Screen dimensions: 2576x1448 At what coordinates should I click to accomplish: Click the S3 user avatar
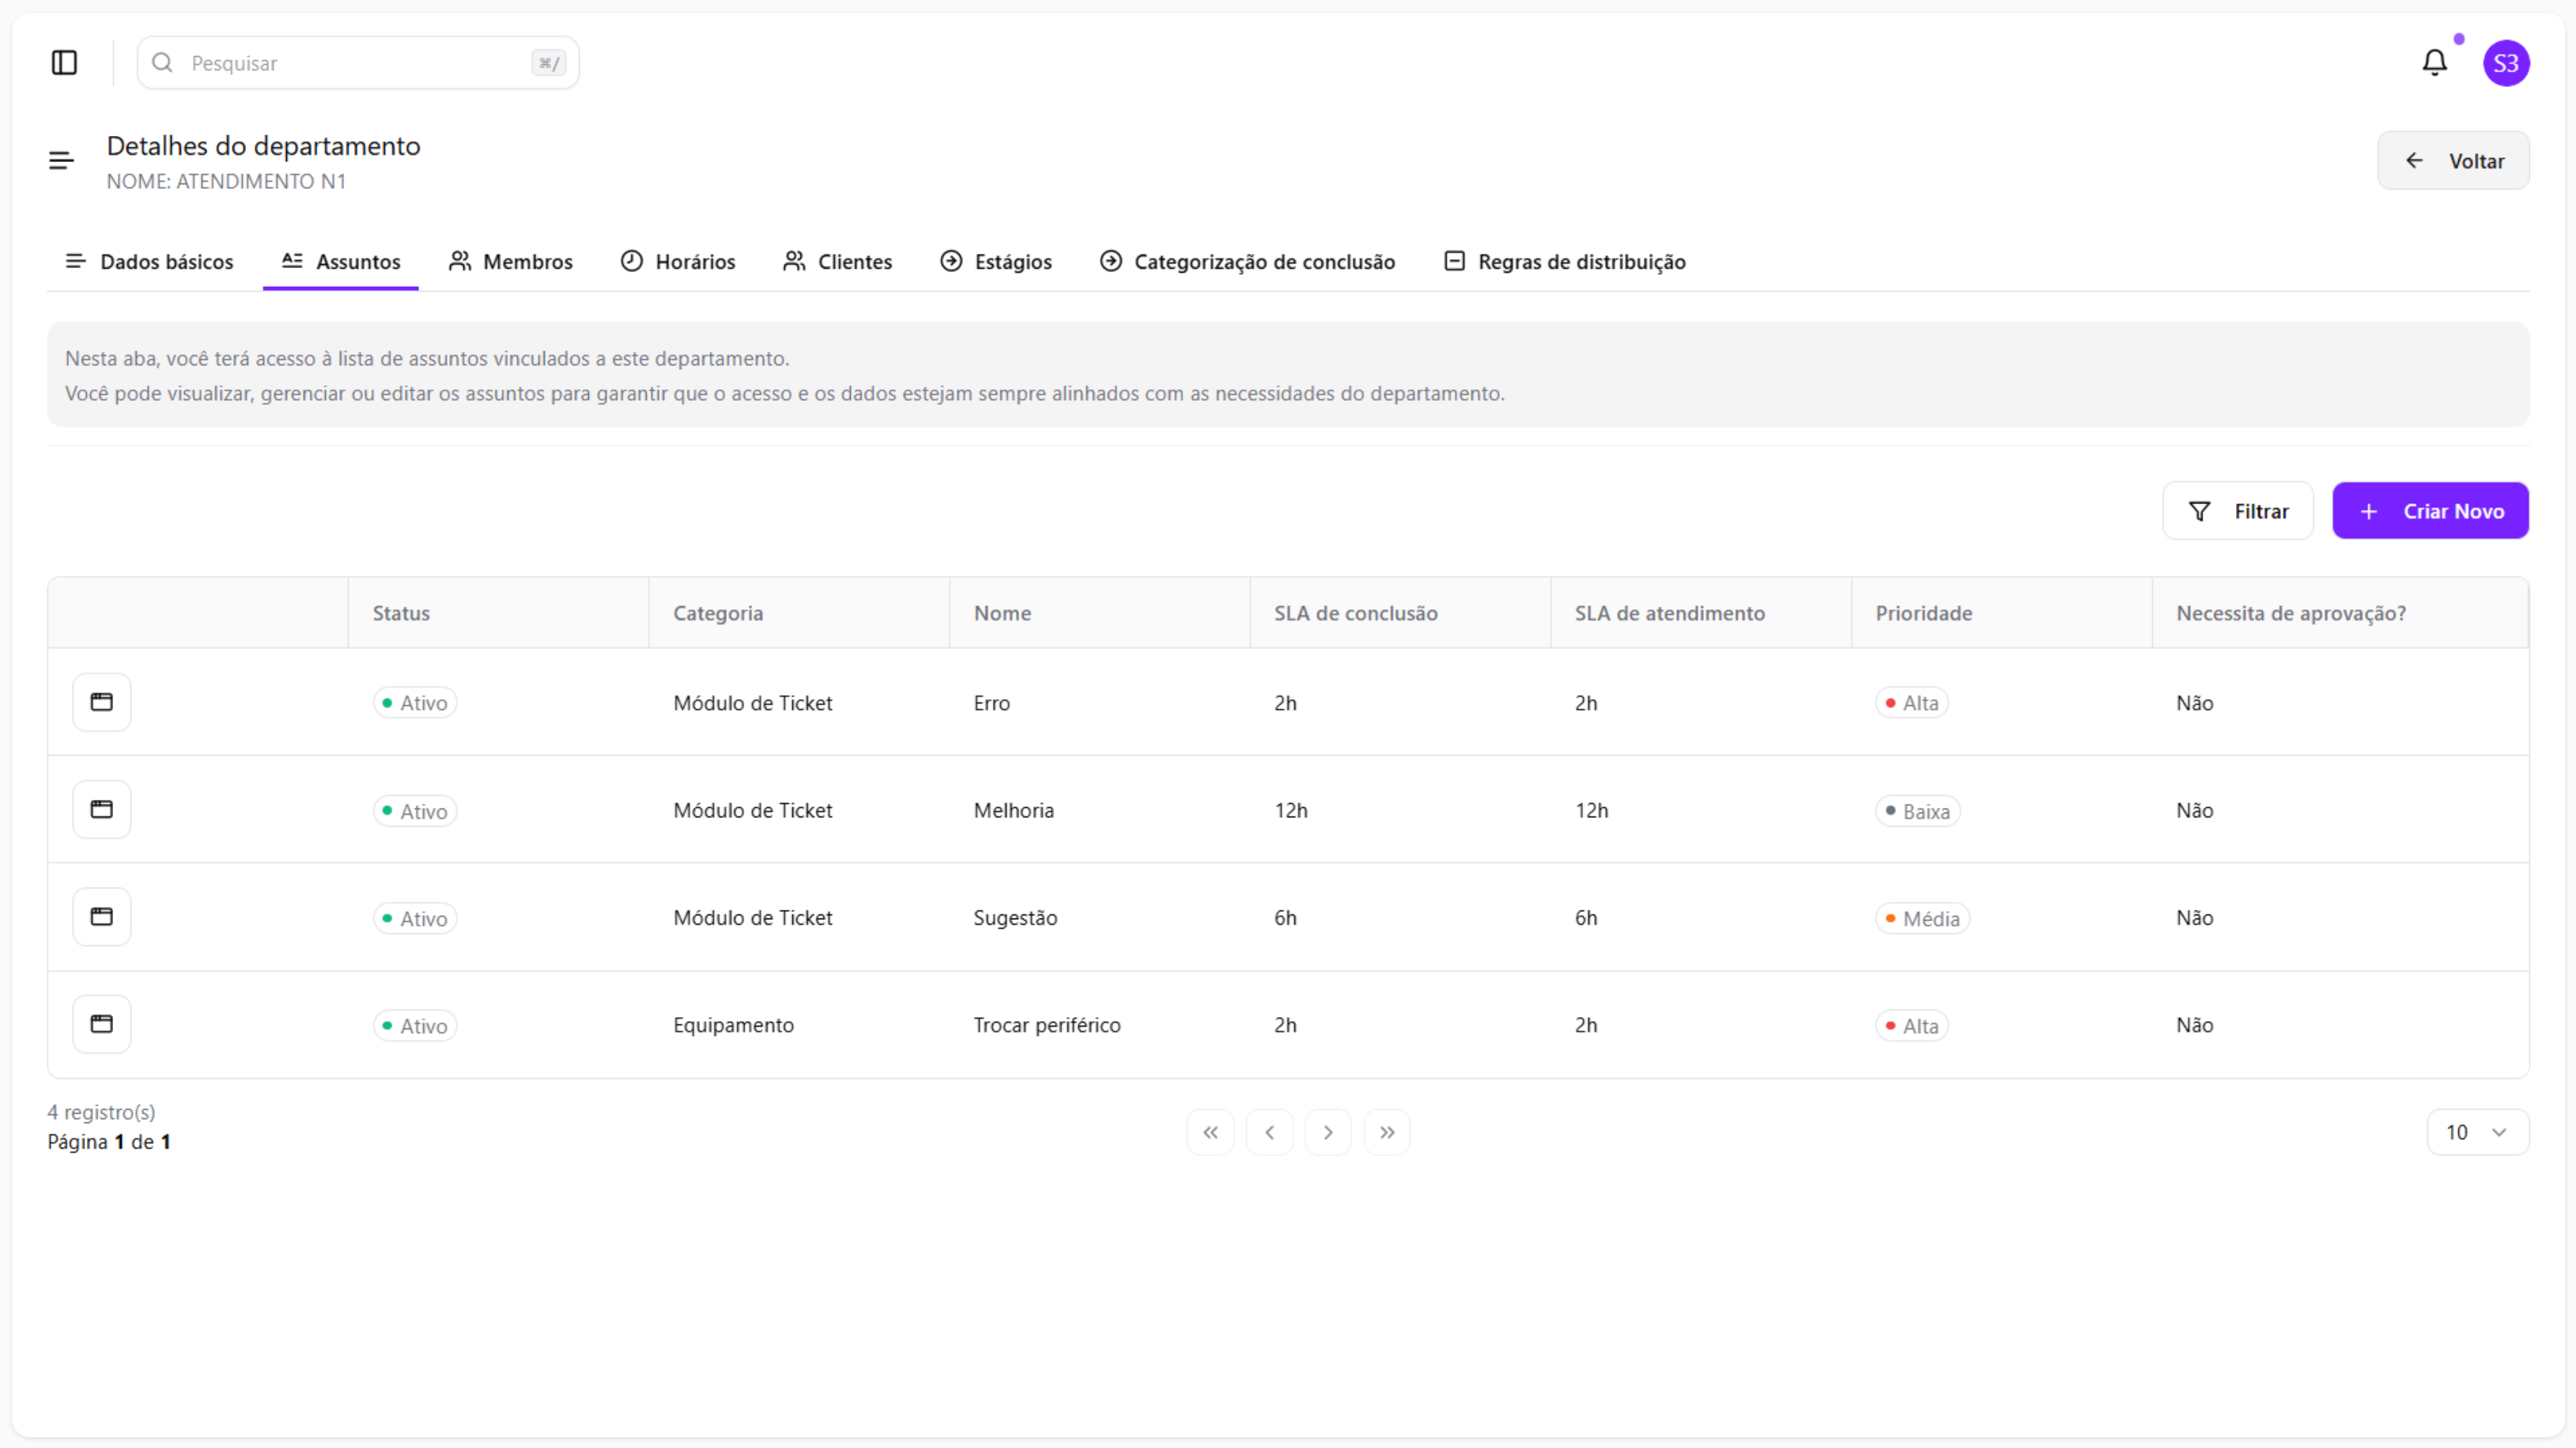click(x=2505, y=64)
